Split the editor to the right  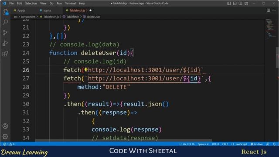pos(269,10)
